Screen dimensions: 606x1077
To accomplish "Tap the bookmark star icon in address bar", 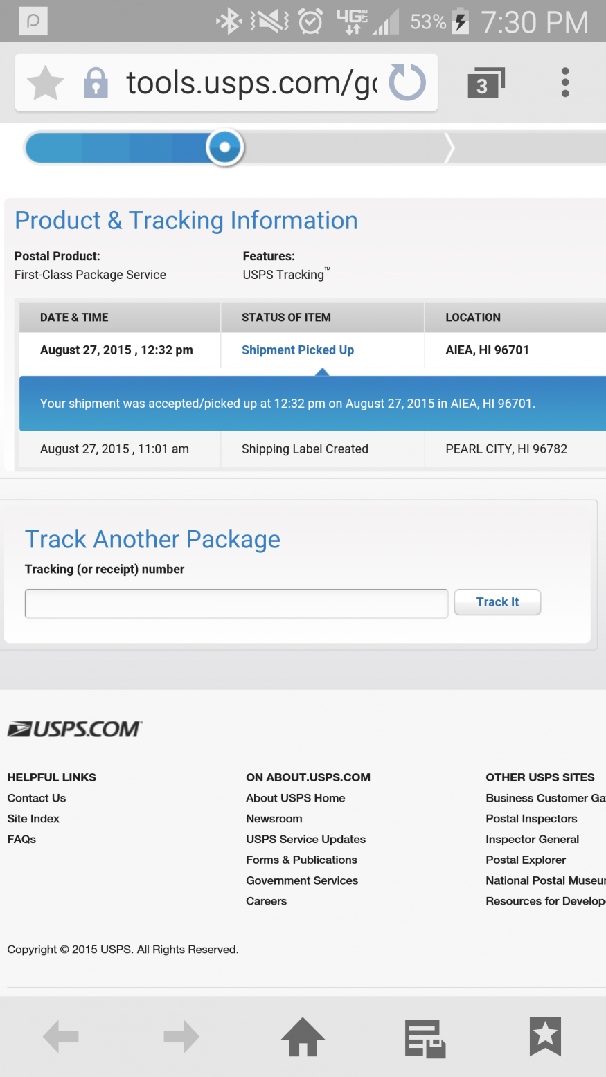I will (45, 83).
